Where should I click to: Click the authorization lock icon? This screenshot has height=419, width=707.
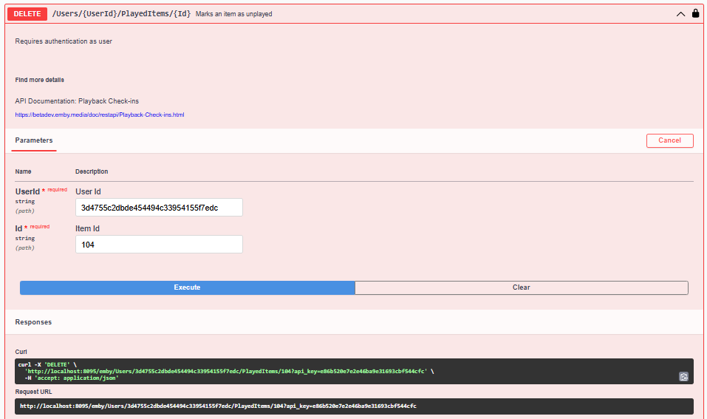click(695, 13)
